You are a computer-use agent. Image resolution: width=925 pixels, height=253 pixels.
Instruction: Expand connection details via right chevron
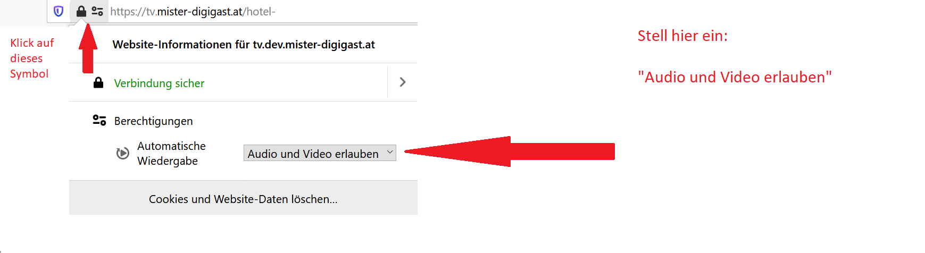point(403,82)
